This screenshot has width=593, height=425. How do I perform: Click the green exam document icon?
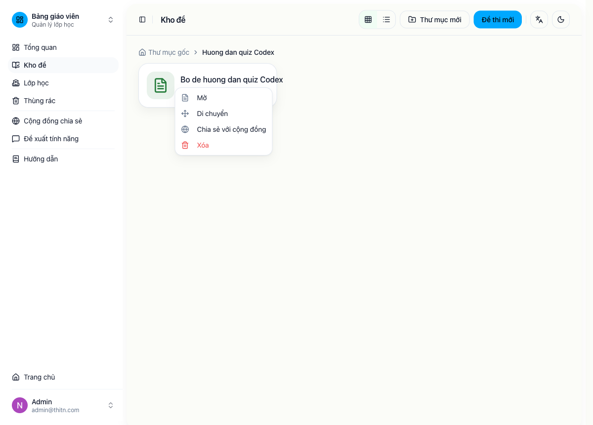pos(161,85)
